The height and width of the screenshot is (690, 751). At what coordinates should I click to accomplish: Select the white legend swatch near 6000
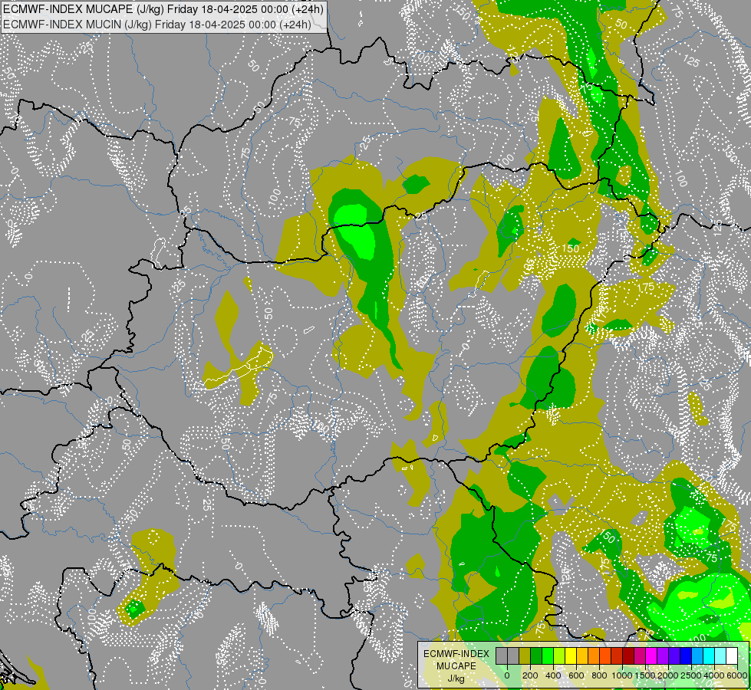tap(732, 655)
